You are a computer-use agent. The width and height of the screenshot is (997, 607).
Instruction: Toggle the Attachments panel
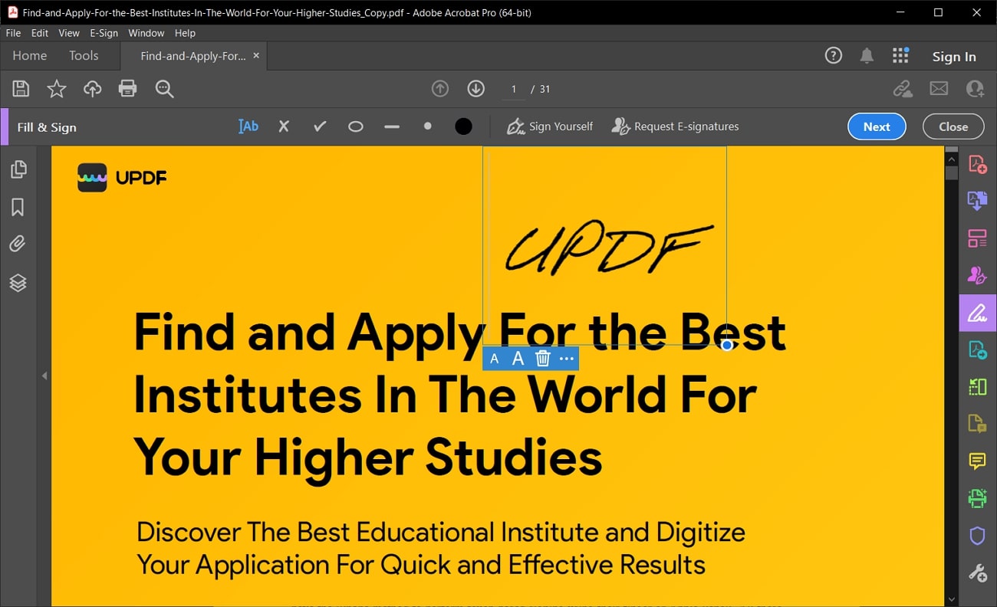(17, 244)
